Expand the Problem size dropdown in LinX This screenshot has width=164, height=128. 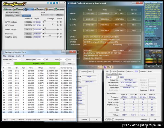(20, 60)
